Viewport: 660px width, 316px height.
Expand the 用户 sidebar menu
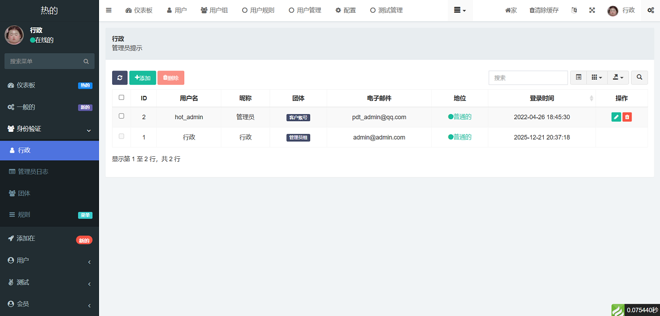49,260
